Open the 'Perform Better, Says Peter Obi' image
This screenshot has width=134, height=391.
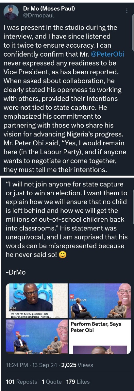[x=100, y=337]
